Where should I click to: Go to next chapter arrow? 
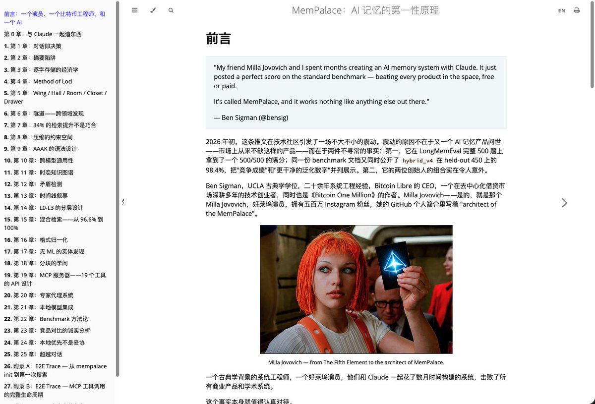click(x=564, y=202)
